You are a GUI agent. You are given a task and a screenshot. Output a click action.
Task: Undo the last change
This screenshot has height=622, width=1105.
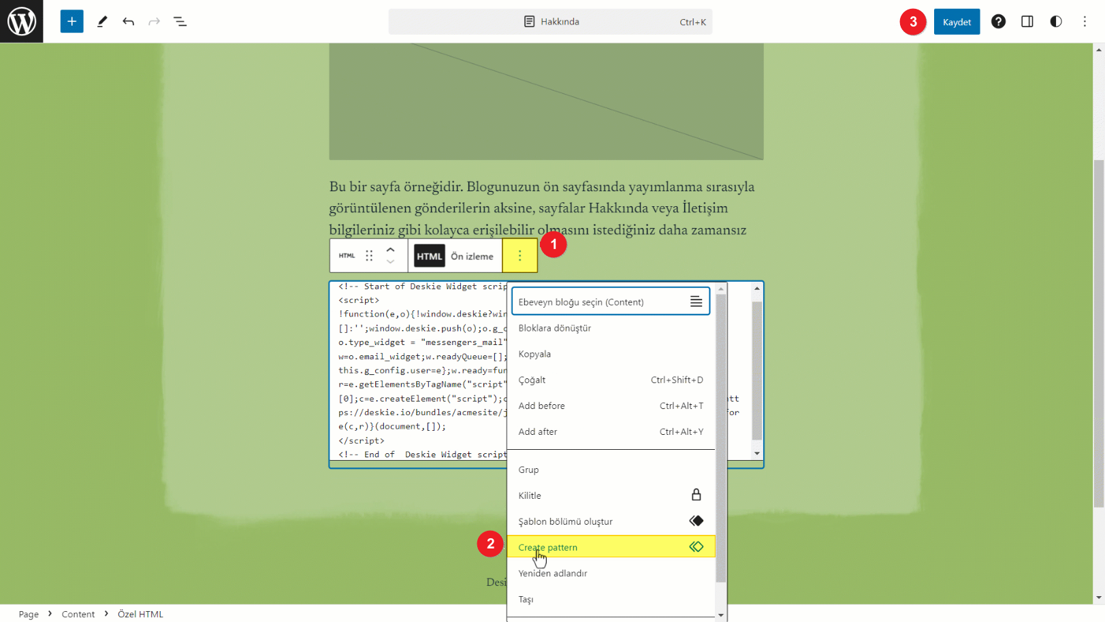128,22
